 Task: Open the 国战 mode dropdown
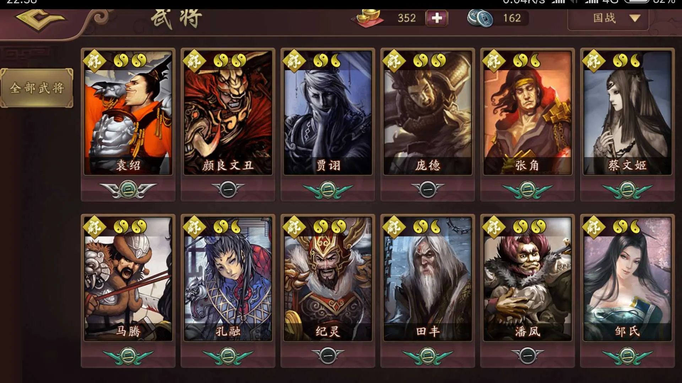point(608,18)
